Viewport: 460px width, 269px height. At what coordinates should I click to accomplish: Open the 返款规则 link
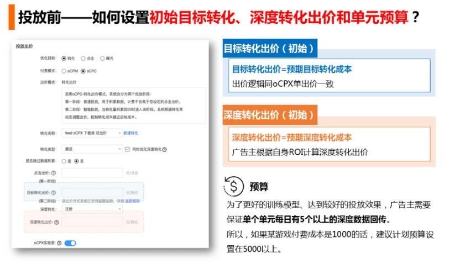pos(132,201)
